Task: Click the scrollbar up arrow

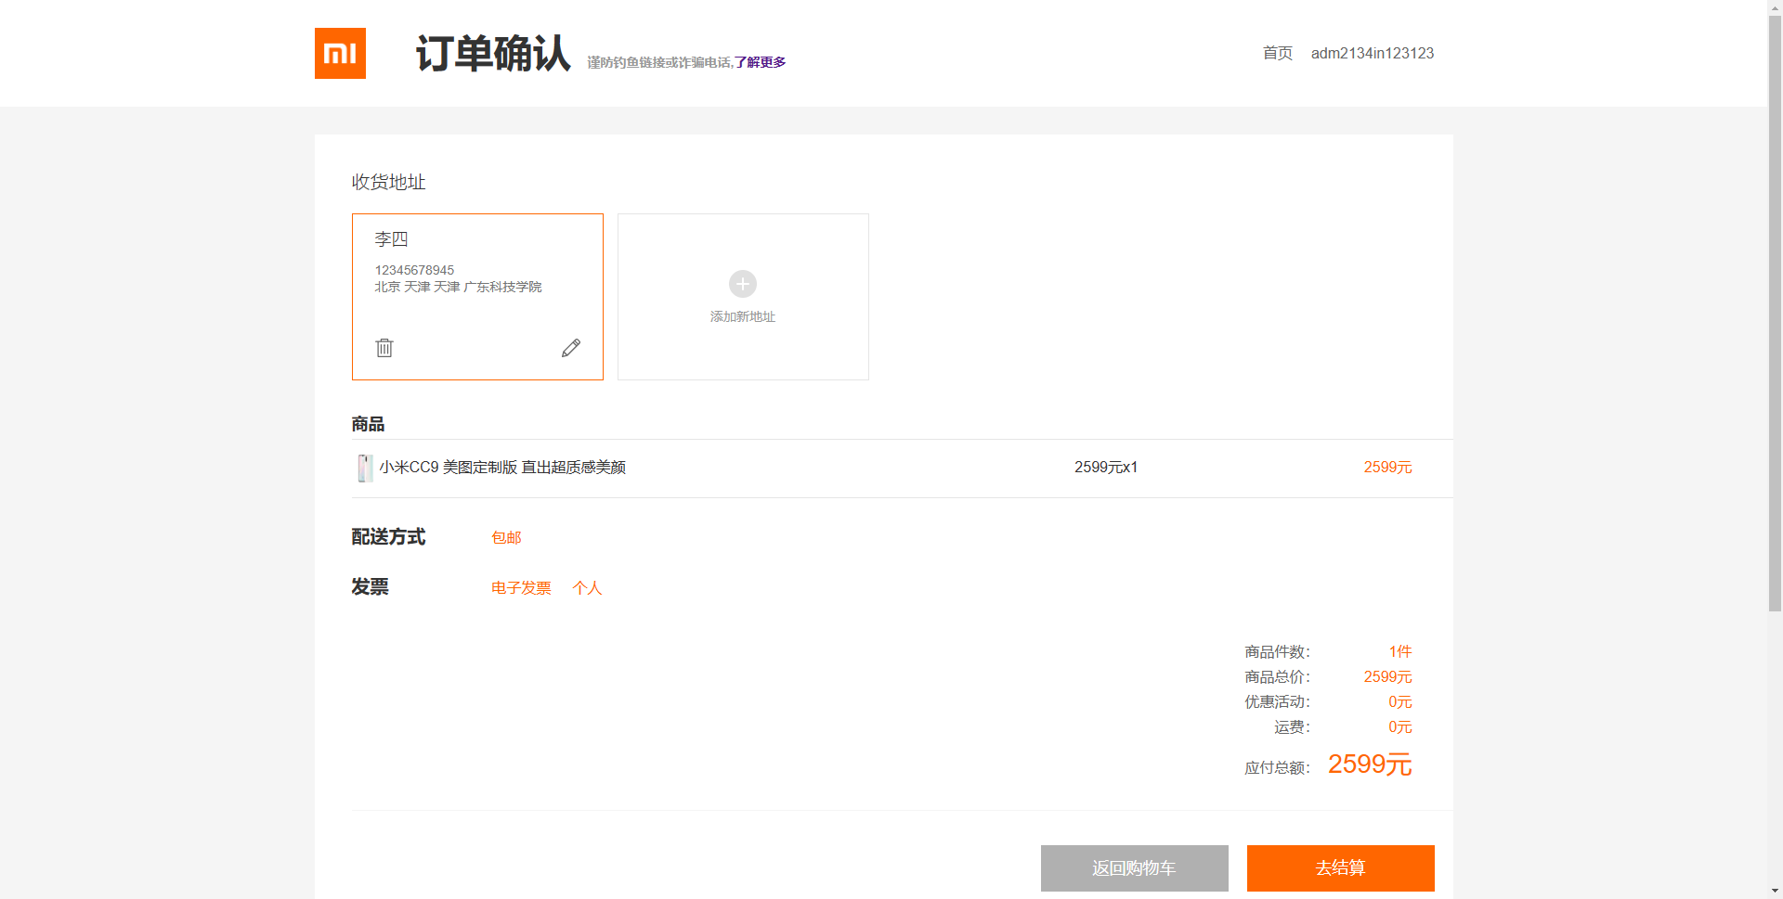Action: coord(1775,7)
